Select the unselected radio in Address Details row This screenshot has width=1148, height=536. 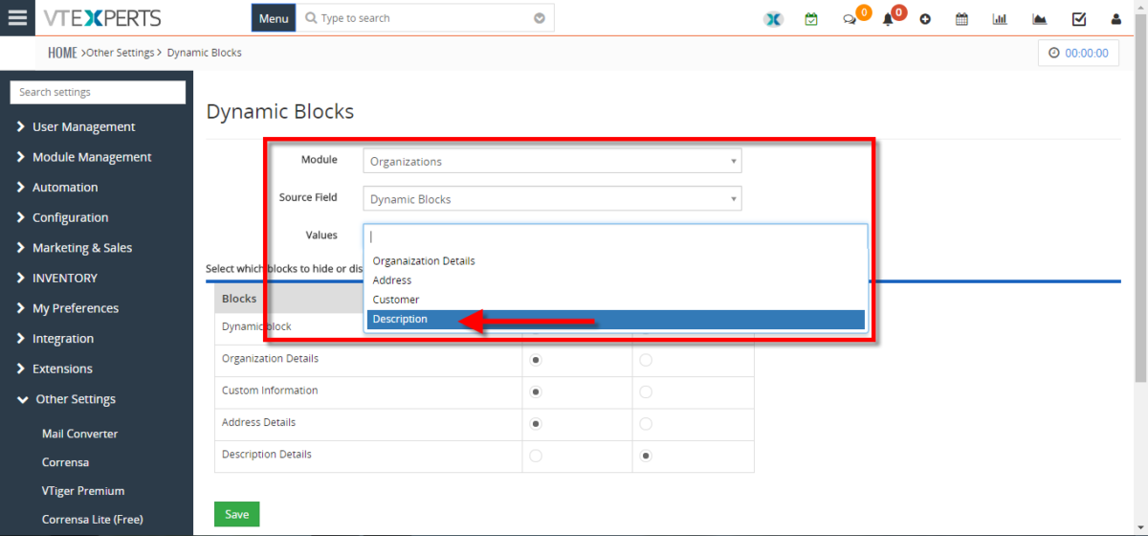click(646, 423)
